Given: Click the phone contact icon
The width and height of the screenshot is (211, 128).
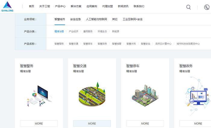Looking at the screenshot, I should tap(207, 7).
